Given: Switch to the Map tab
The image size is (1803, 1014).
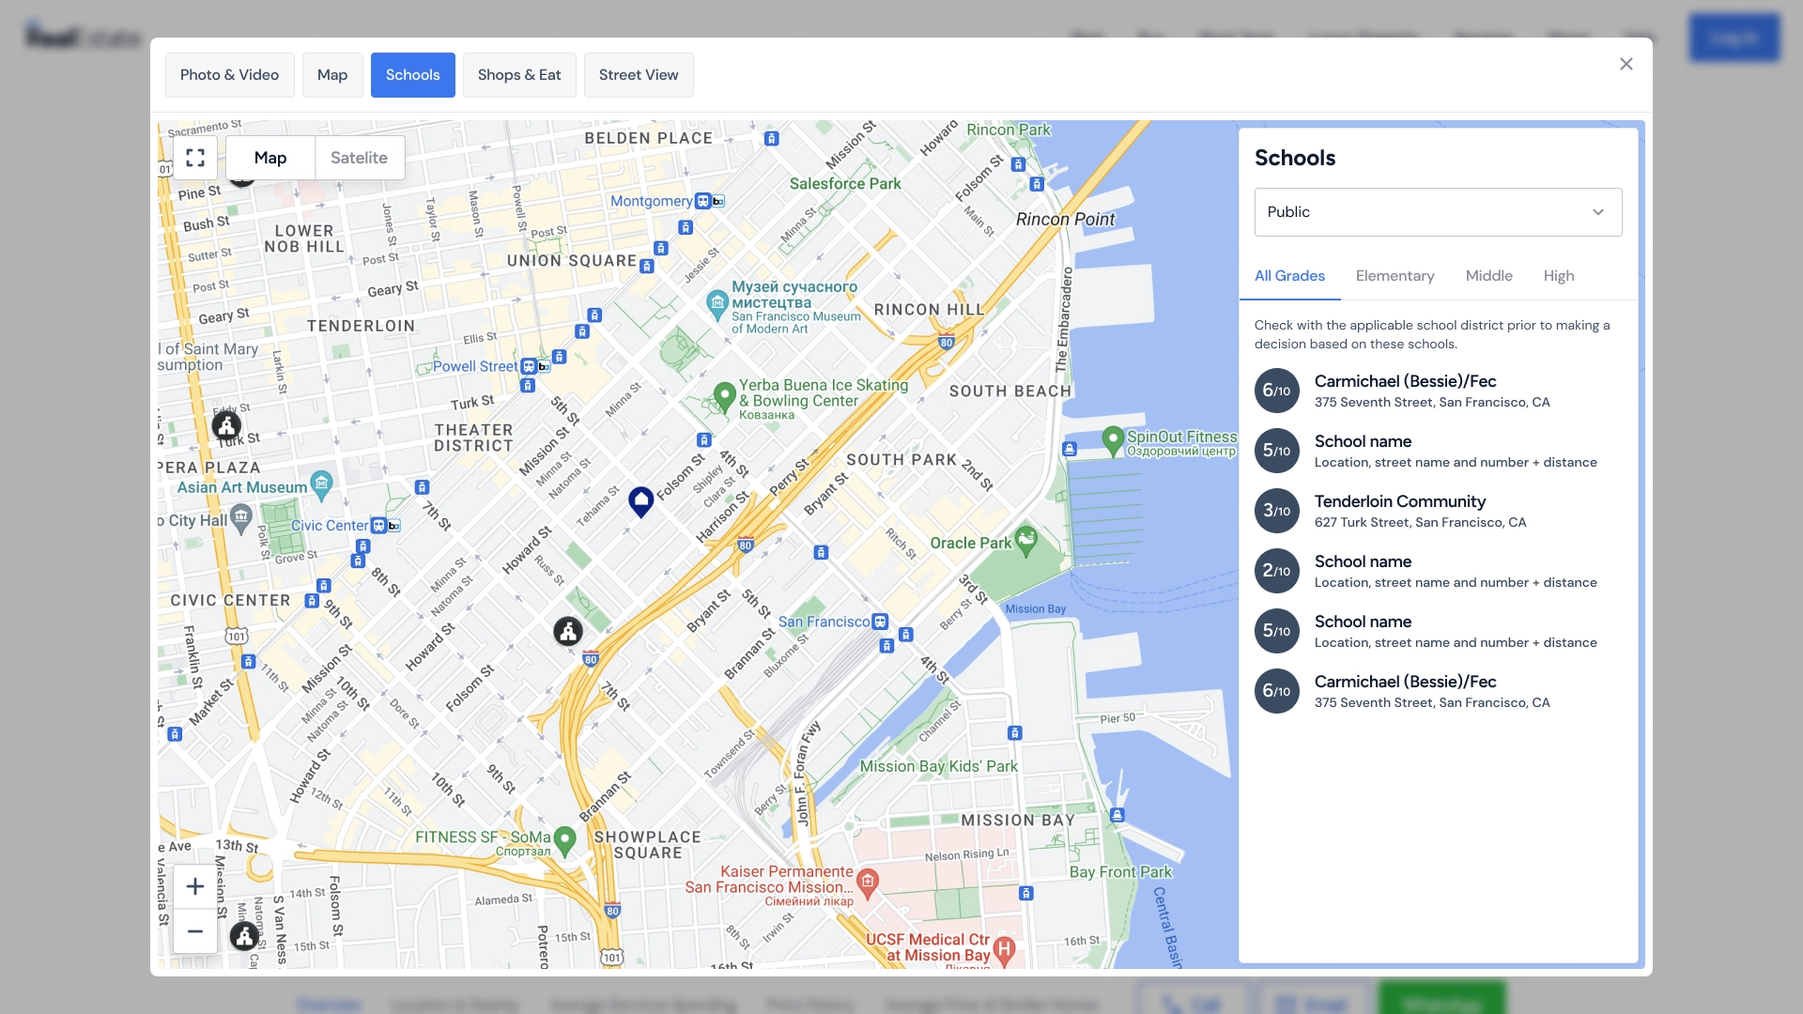Looking at the screenshot, I should [332, 75].
